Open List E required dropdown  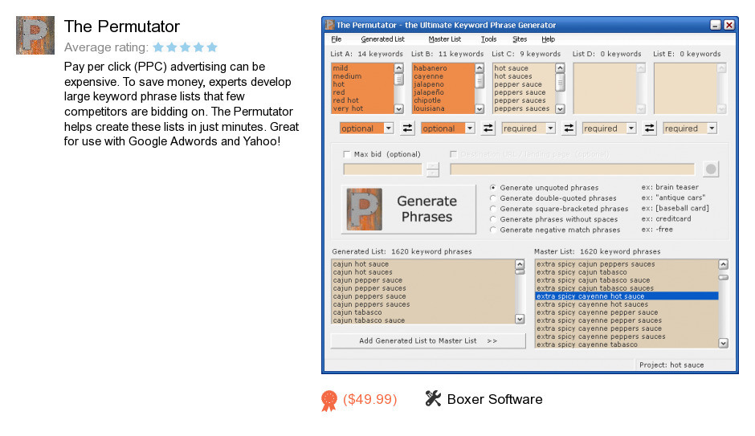click(x=712, y=128)
